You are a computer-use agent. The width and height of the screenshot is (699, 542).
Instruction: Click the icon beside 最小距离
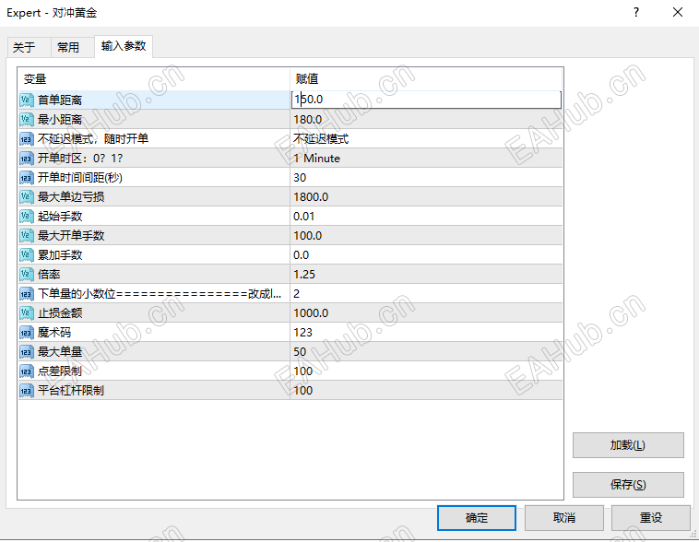tap(27, 120)
